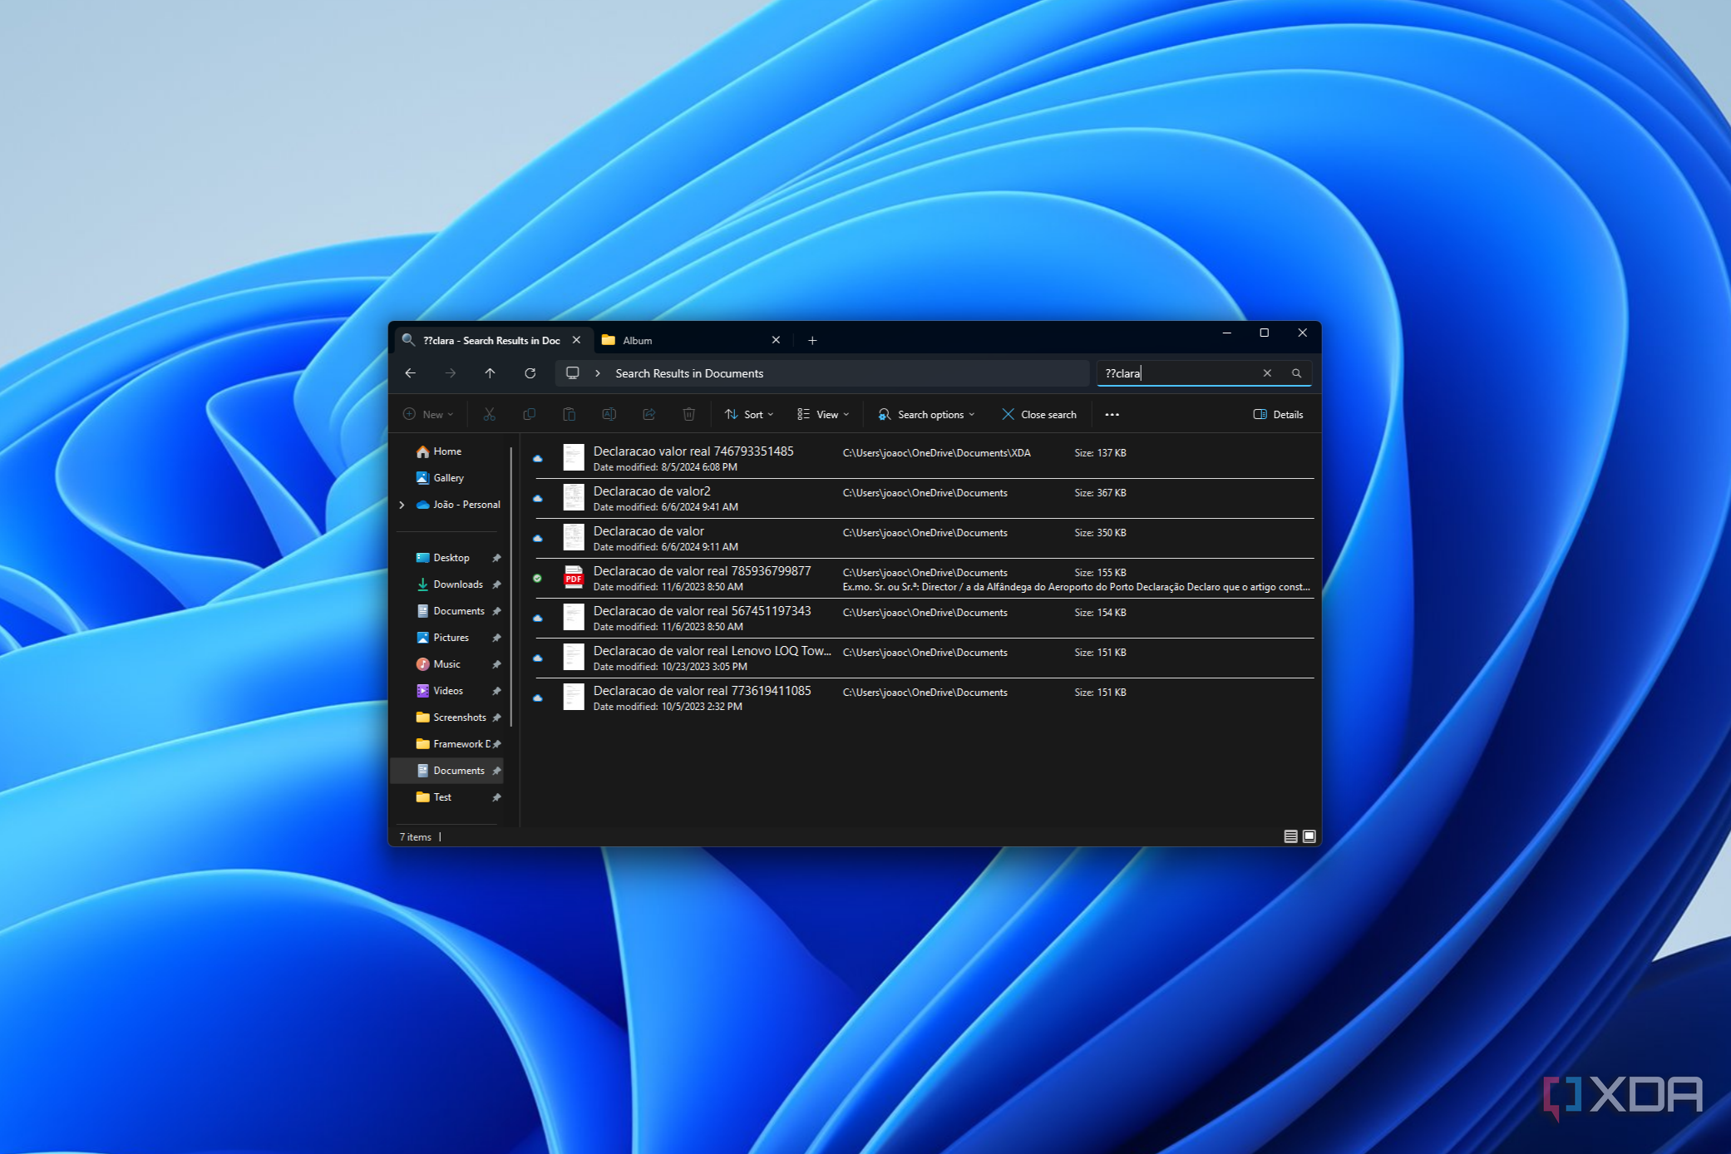The image size is (1731, 1154).
Task: Refresh the search results
Action: pos(530,373)
